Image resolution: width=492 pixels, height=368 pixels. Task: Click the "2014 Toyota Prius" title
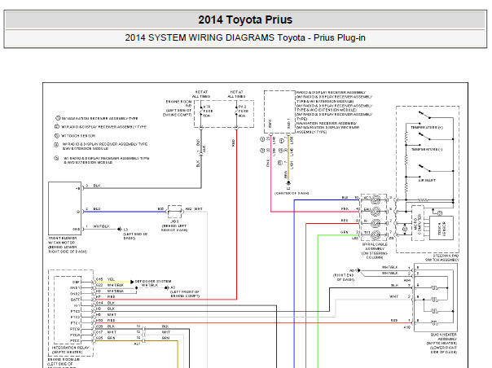(245, 20)
